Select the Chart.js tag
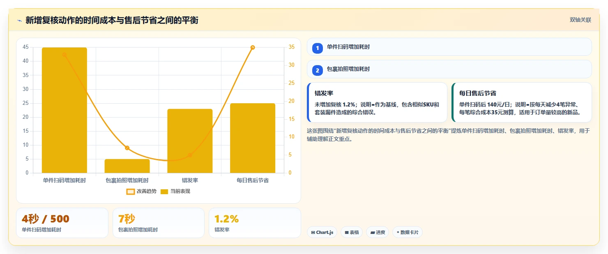608x254 pixels. click(322, 232)
